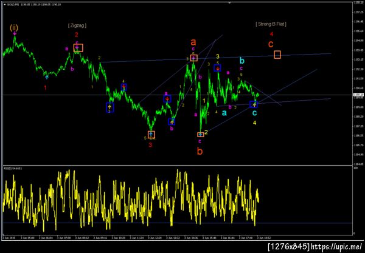365x253 pixels.
Task: Click the chart shift triangle on top border
Action: [x=229, y=3]
